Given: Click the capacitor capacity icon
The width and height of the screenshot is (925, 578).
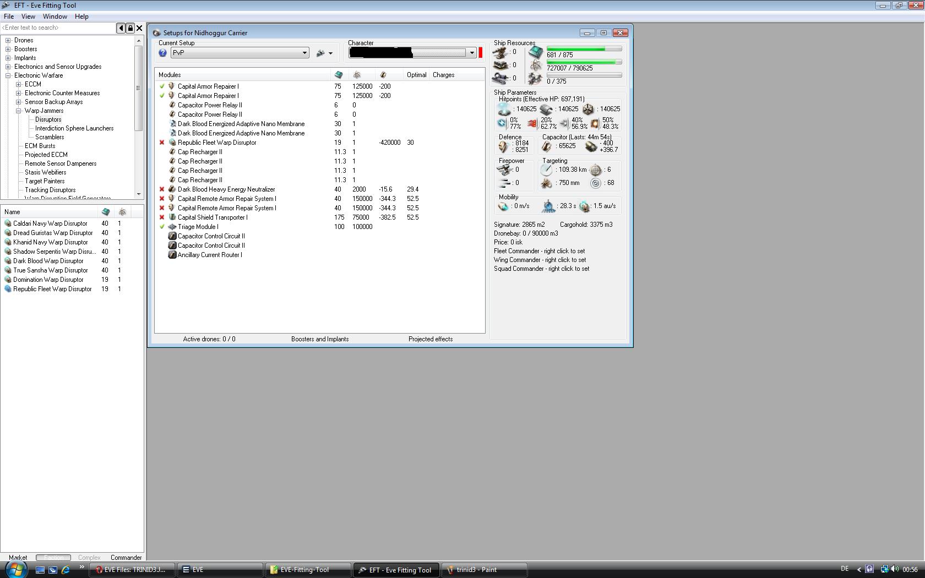Looking at the screenshot, I should tap(547, 146).
